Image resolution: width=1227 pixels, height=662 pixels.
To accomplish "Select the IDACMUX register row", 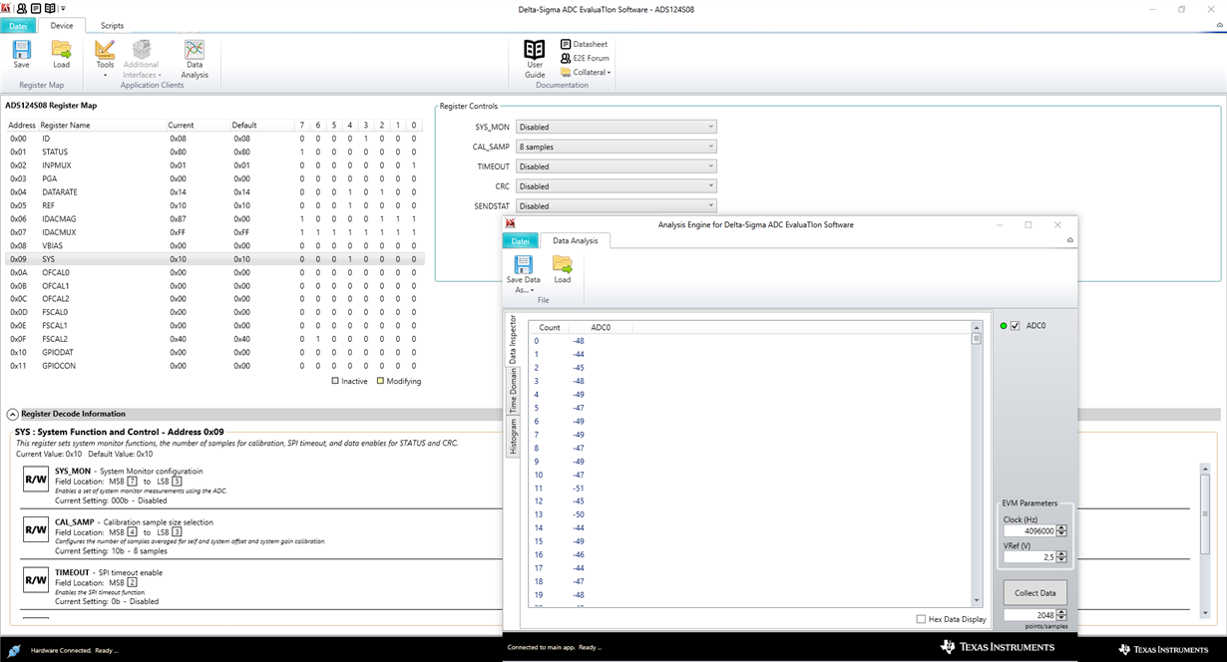I will click(x=214, y=232).
